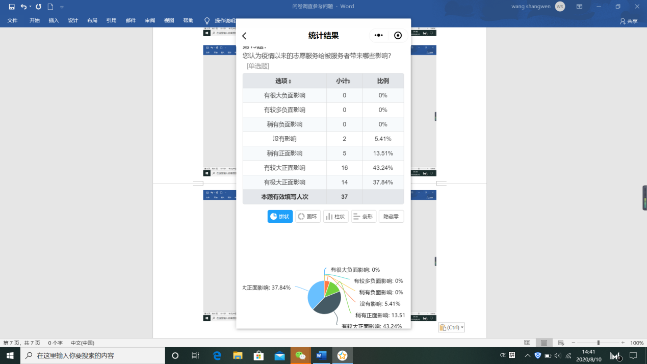
Task: Create a new blank document via the page icon
Action: tap(50, 7)
